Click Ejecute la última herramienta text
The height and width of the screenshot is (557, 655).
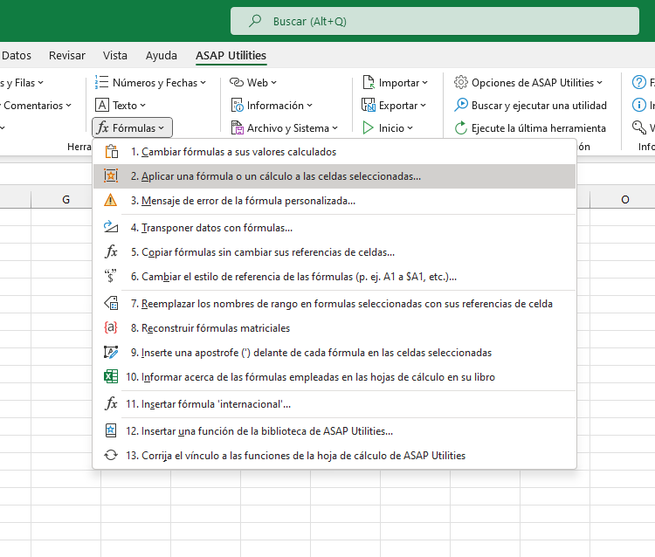pyautogui.click(x=539, y=128)
